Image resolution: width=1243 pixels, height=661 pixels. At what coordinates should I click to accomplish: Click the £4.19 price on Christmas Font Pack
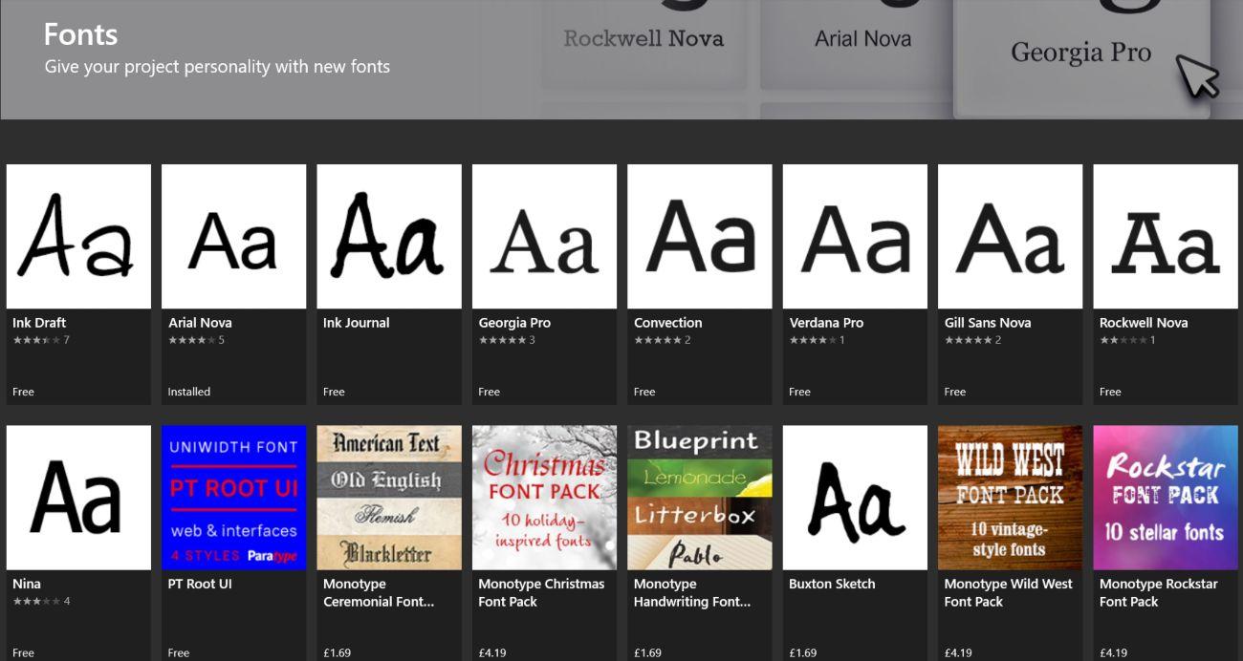click(x=492, y=653)
